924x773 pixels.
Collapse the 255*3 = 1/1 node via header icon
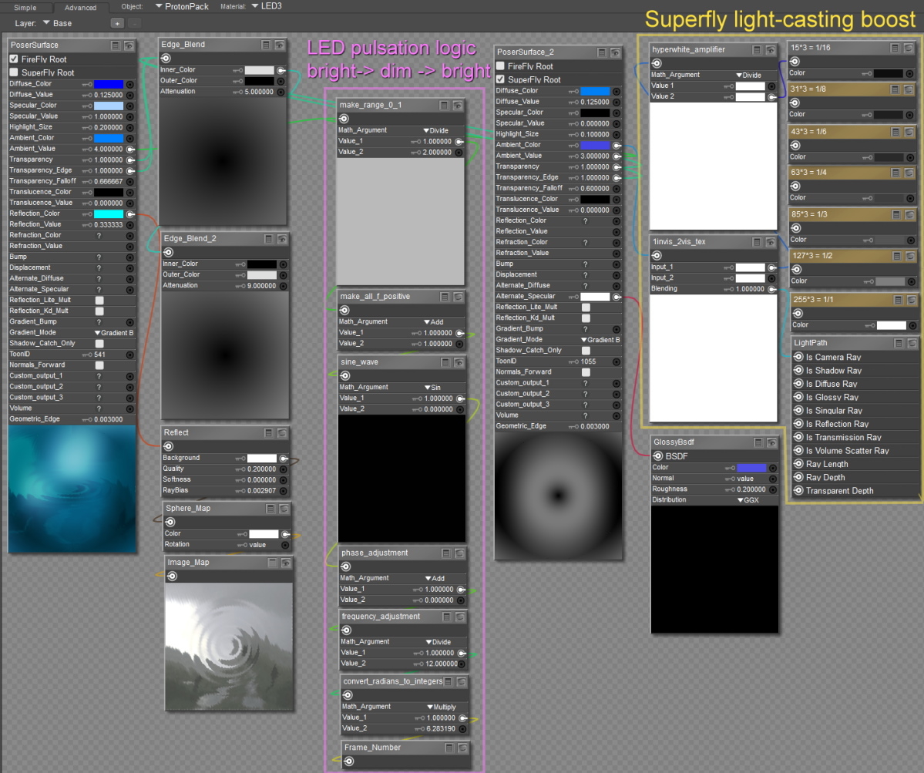point(898,300)
